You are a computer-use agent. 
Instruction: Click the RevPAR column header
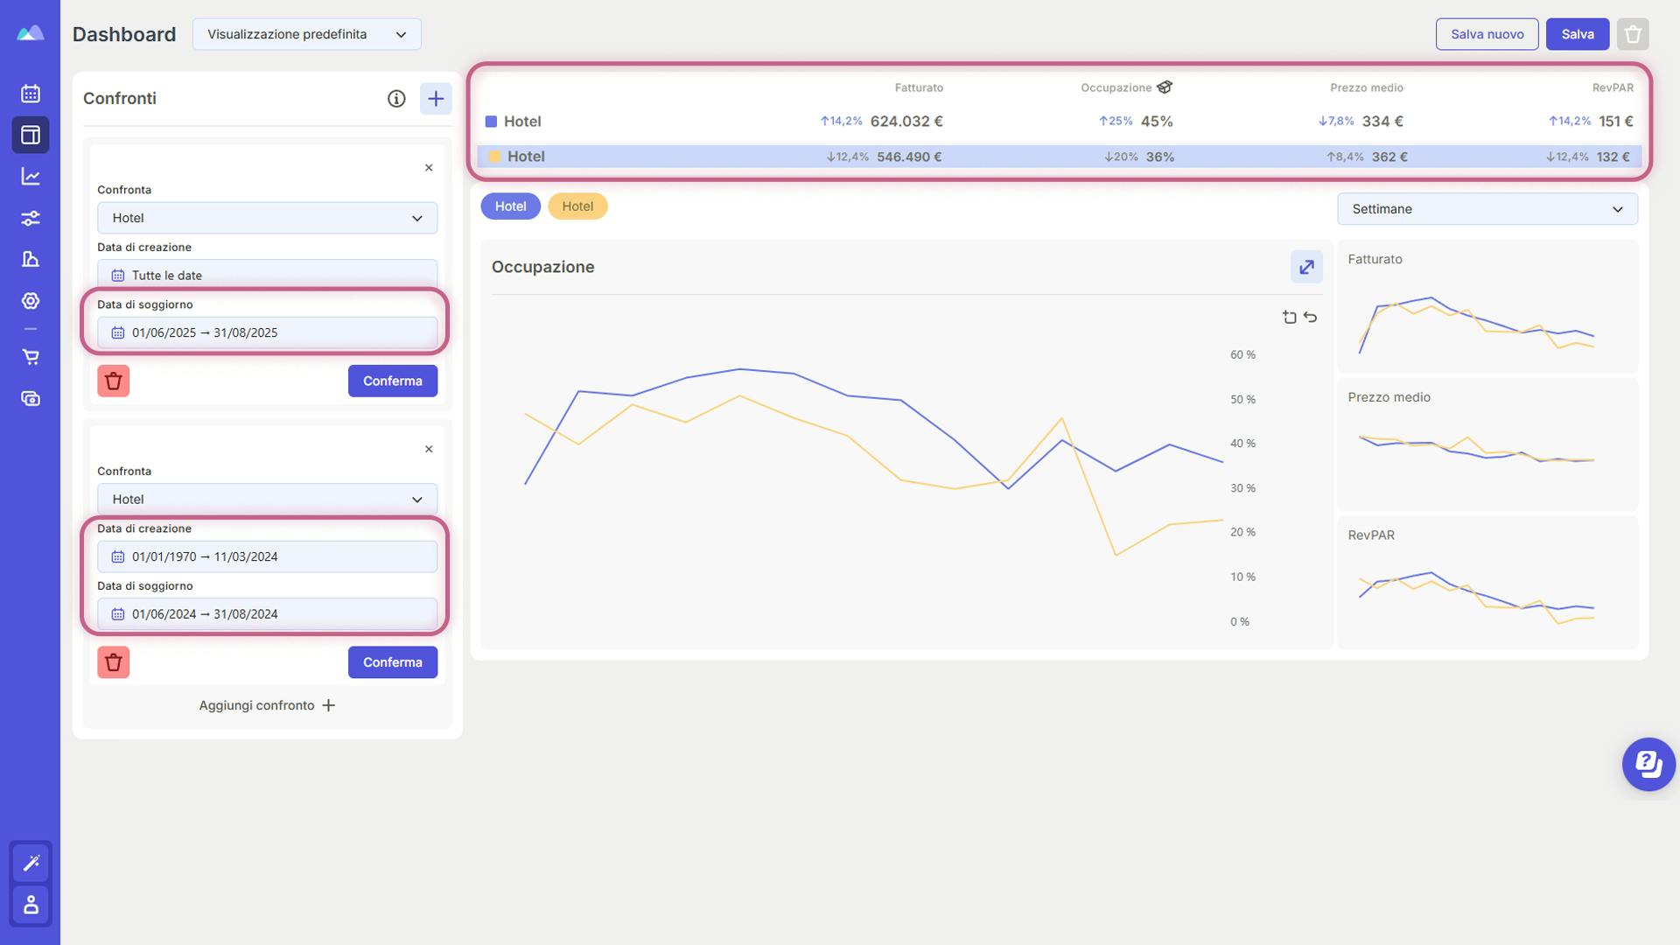click(x=1613, y=87)
